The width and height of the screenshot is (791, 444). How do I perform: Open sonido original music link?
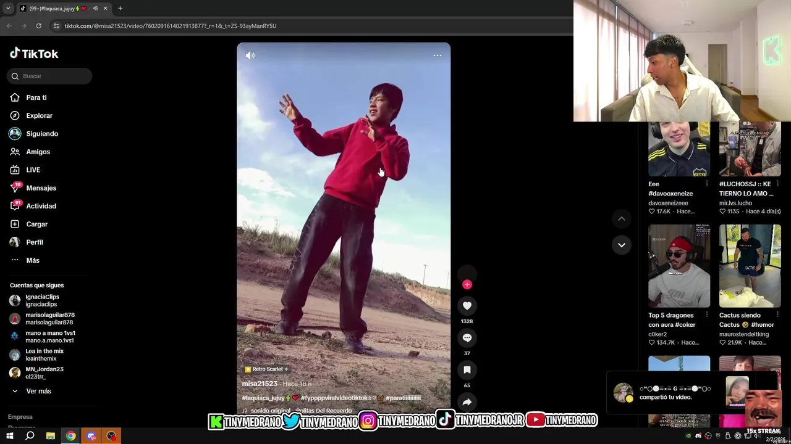[297, 411]
